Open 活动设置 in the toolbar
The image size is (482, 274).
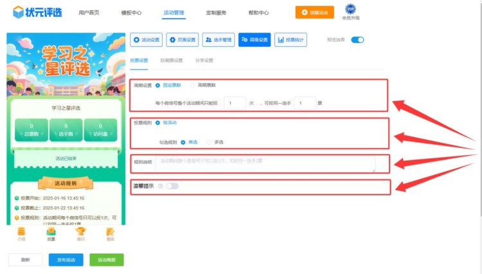click(x=147, y=40)
